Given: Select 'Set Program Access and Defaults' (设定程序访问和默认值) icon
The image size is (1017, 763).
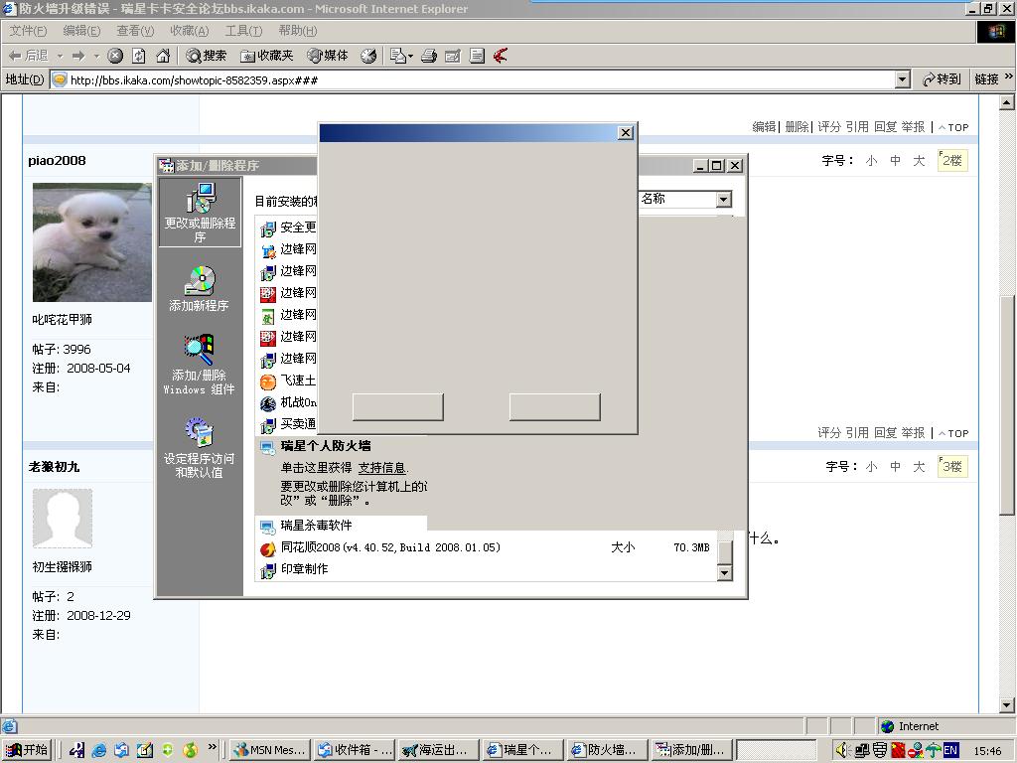Looking at the screenshot, I should tap(199, 448).
